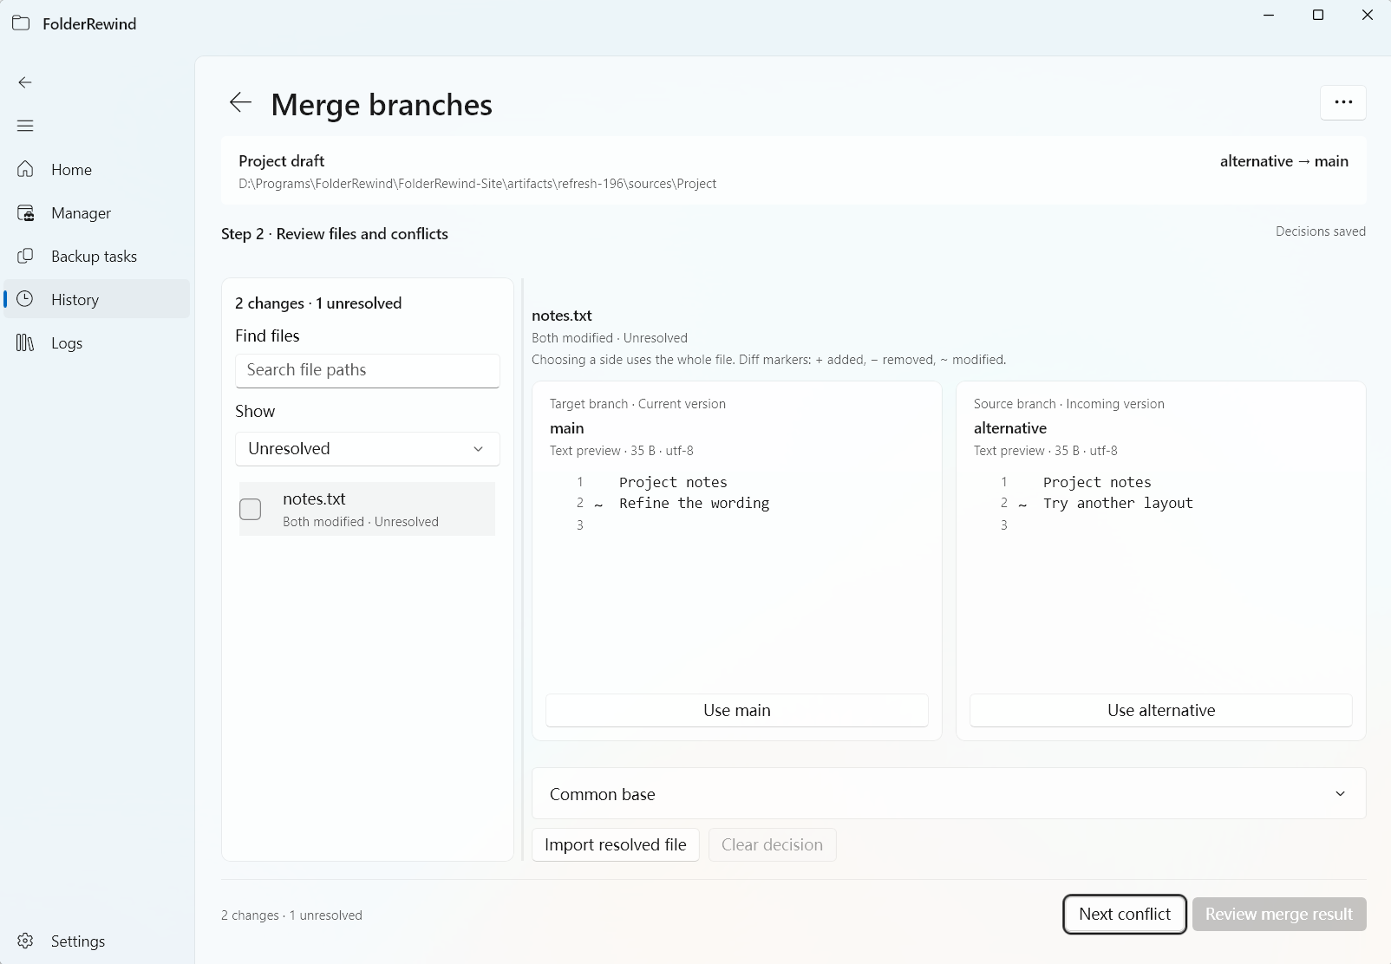Click the "Decisions saved" status text
The width and height of the screenshot is (1391, 964).
pyautogui.click(x=1321, y=231)
